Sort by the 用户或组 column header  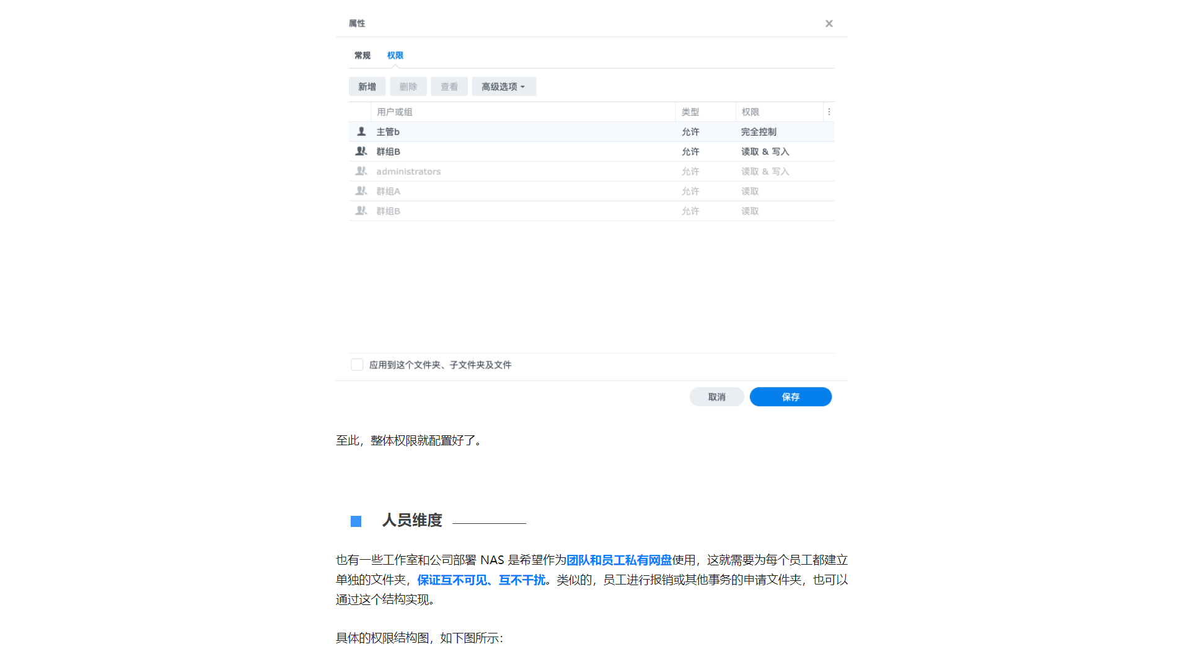click(x=395, y=112)
